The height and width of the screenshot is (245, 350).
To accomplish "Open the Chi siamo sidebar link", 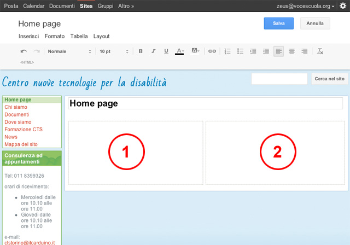I will point(15,107).
